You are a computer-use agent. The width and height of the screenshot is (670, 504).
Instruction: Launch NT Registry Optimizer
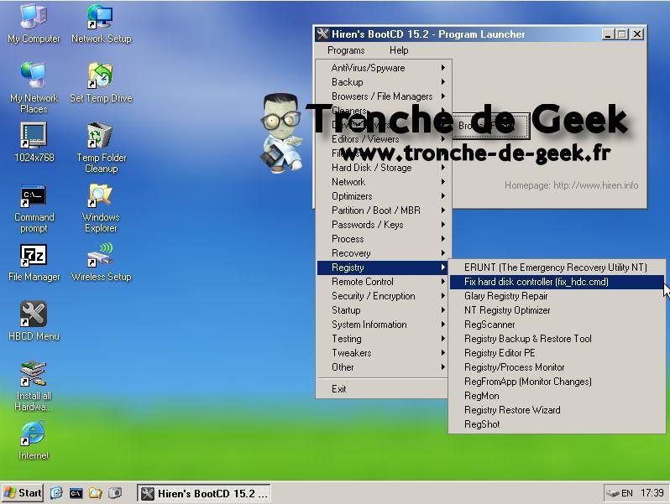point(557,310)
